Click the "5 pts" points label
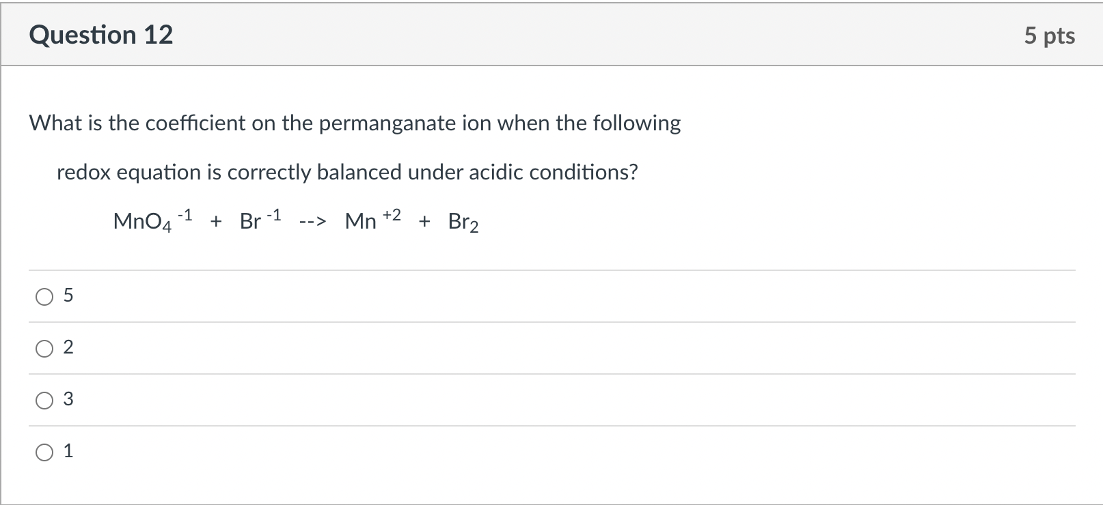 (1049, 35)
